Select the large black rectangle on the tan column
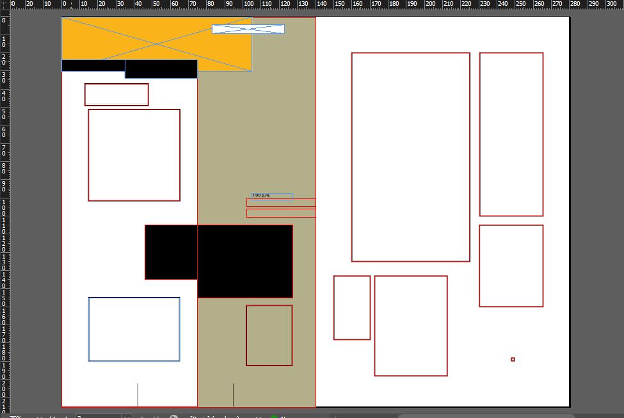This screenshot has height=418, width=624. 244,261
